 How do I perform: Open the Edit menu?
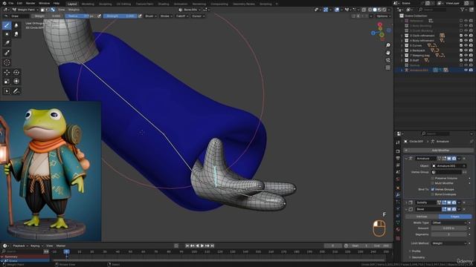[x=19, y=3]
